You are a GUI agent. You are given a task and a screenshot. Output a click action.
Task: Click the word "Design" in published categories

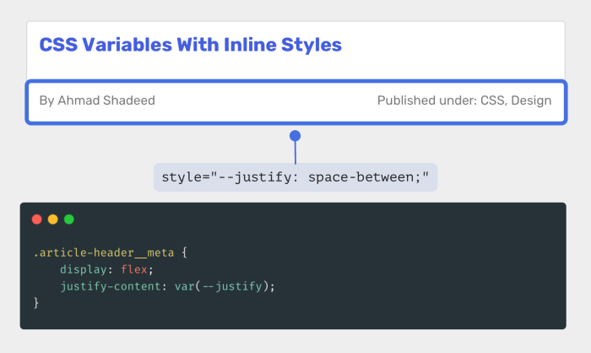point(531,100)
